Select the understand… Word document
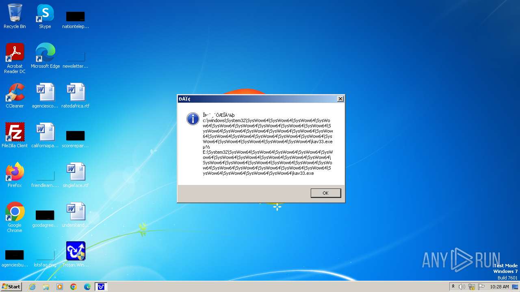The height and width of the screenshot is (292, 520). point(76,215)
